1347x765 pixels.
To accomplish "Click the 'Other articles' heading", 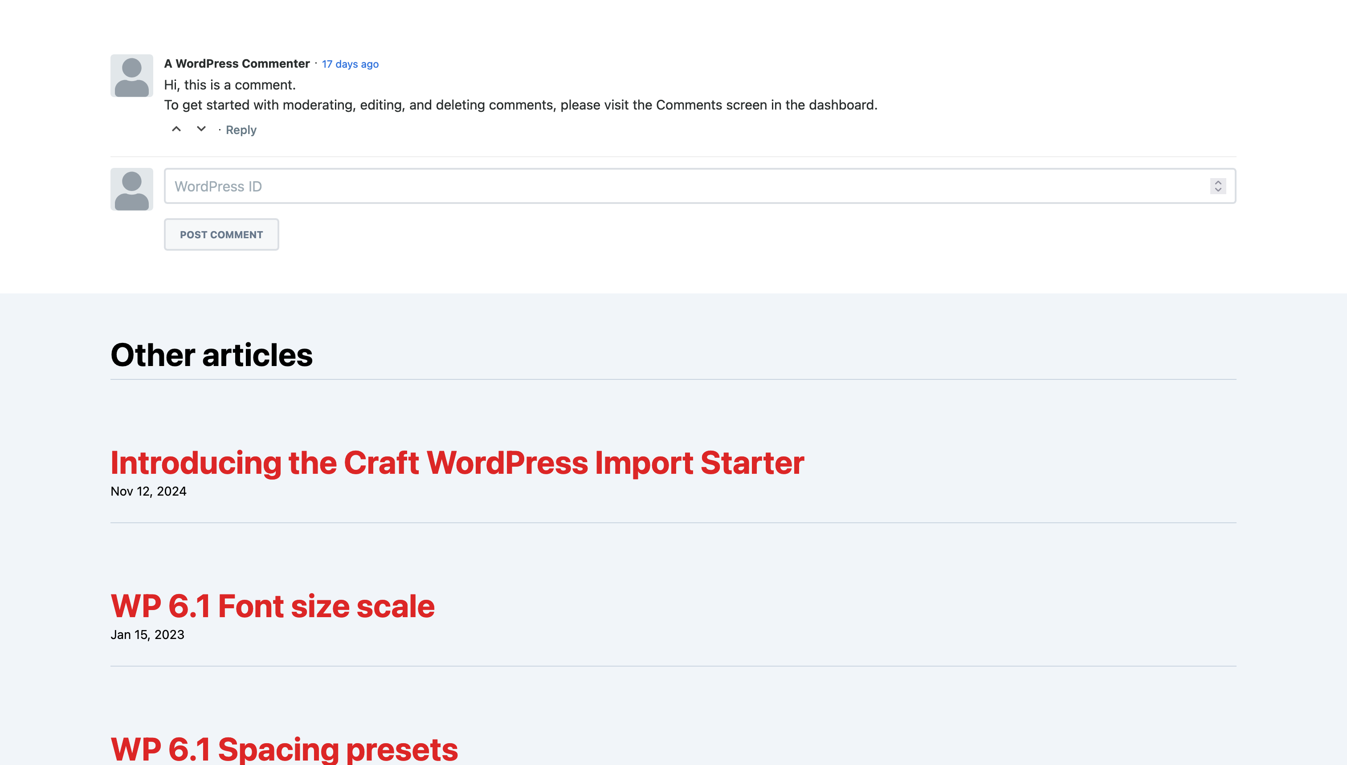I will point(211,355).
